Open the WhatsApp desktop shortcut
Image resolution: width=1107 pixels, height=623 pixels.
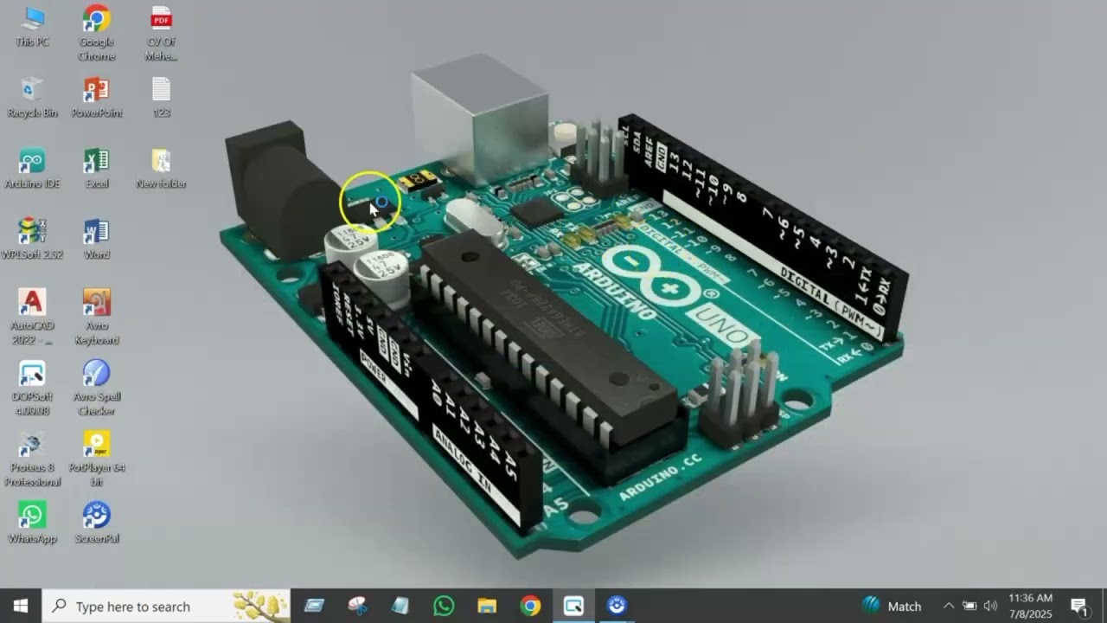[x=32, y=523]
